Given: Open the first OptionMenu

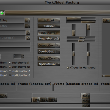Looking at the screenshot, I should (x=49, y=58).
